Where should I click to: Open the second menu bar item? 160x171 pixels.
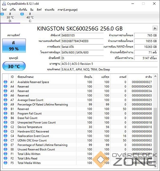(13, 10)
